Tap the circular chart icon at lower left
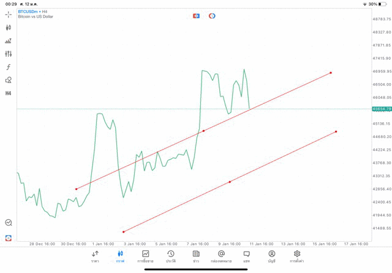 pos(9,223)
